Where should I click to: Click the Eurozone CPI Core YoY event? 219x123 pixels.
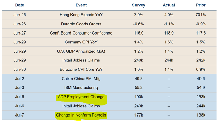pos(81,69)
